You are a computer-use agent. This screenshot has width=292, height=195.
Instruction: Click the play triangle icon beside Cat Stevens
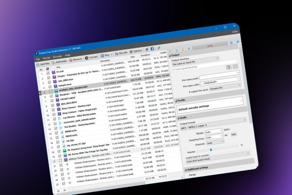coord(60,118)
